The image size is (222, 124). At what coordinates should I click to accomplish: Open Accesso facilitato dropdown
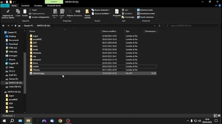pyautogui.click(x=101, y=13)
